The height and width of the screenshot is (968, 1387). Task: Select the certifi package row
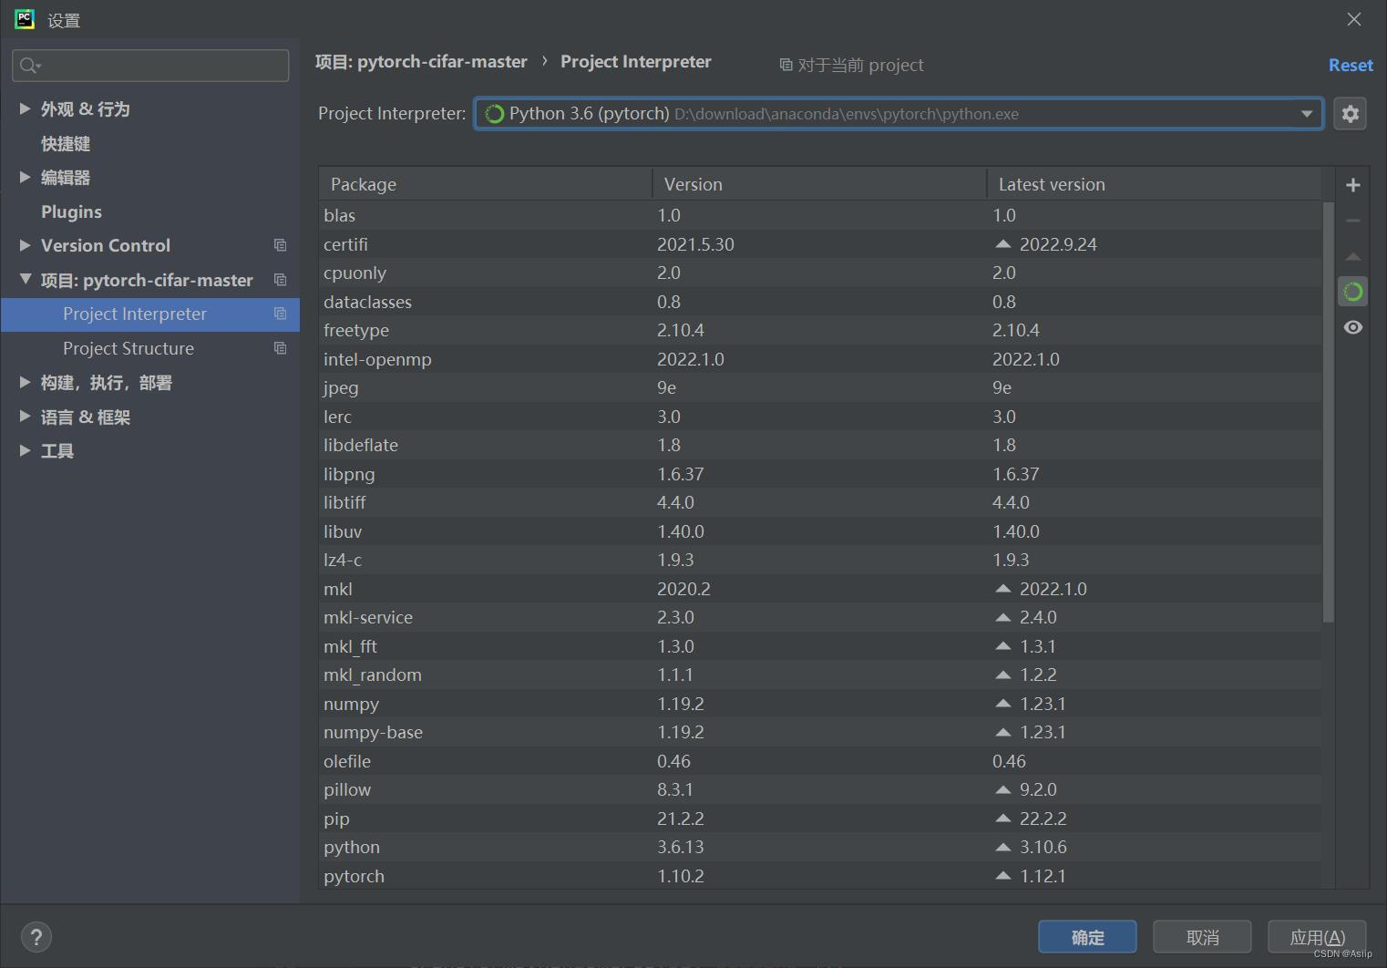pyautogui.click(x=820, y=244)
